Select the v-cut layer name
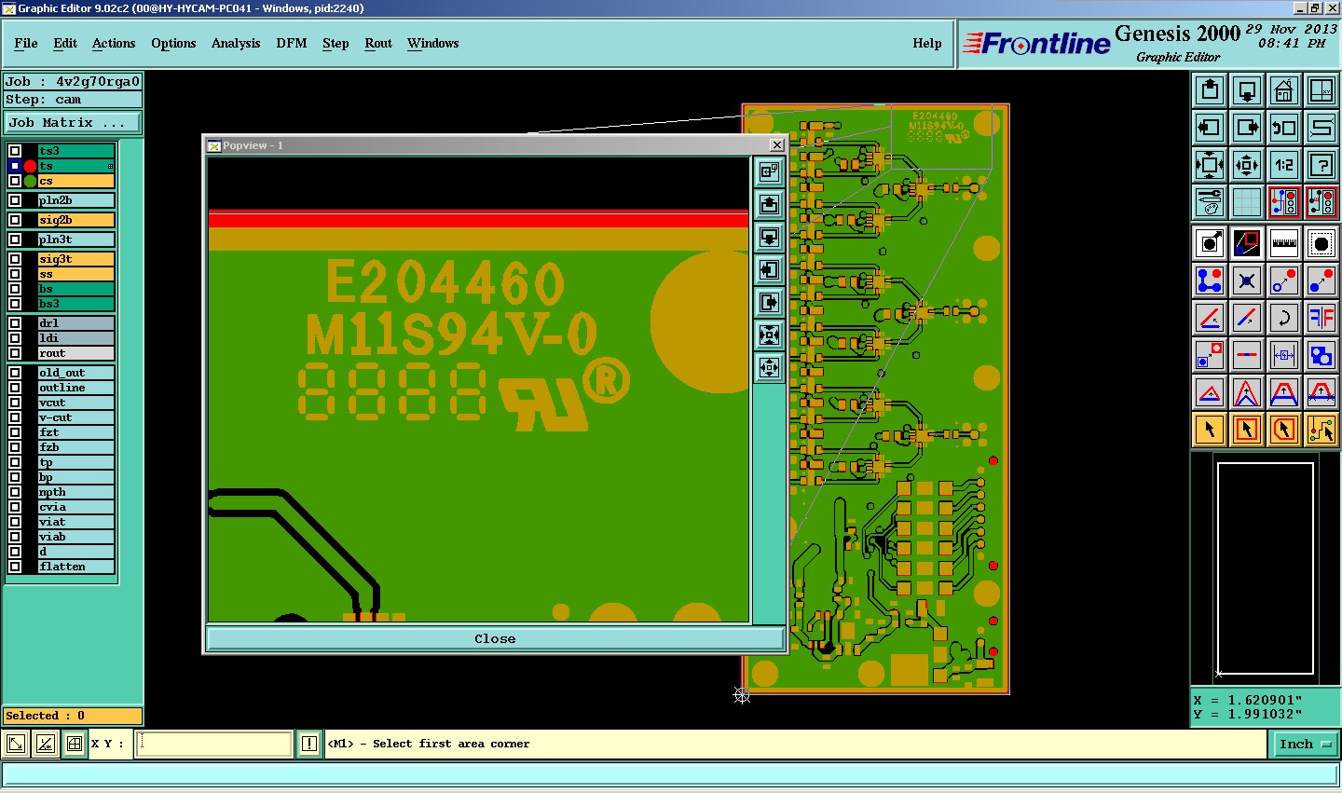The height and width of the screenshot is (793, 1342). (x=75, y=417)
